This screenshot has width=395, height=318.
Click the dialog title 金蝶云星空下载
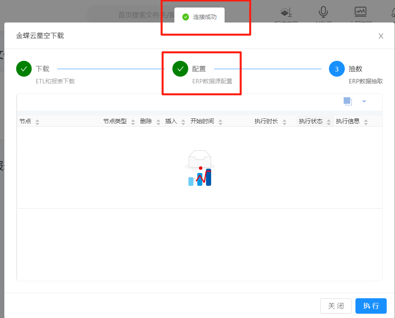pyautogui.click(x=40, y=36)
